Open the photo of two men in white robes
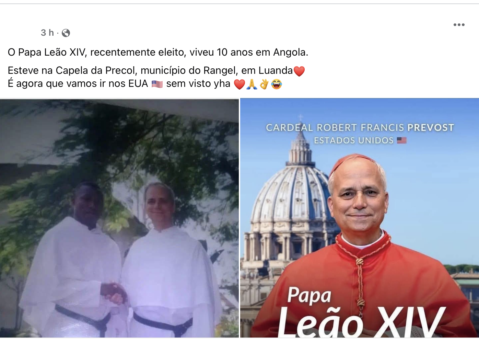 (x=119, y=218)
